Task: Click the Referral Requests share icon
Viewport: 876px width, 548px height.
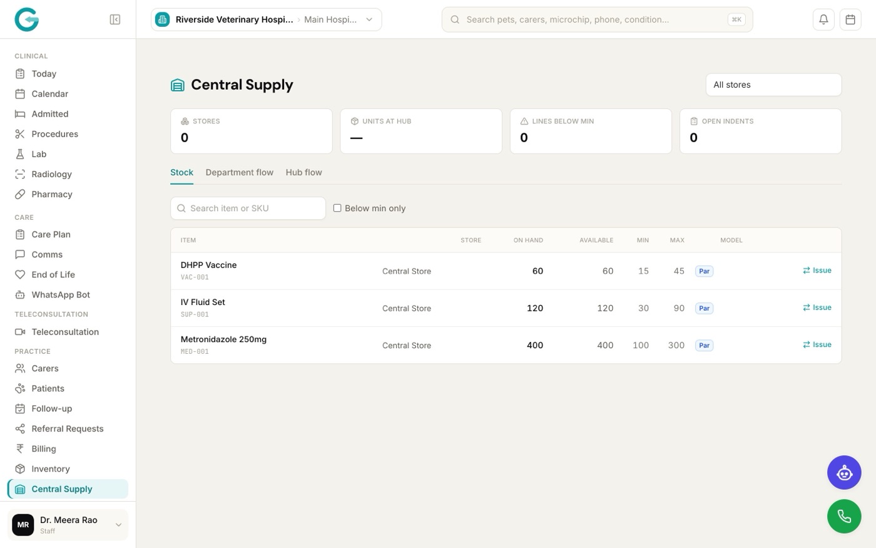Action: 20,428
